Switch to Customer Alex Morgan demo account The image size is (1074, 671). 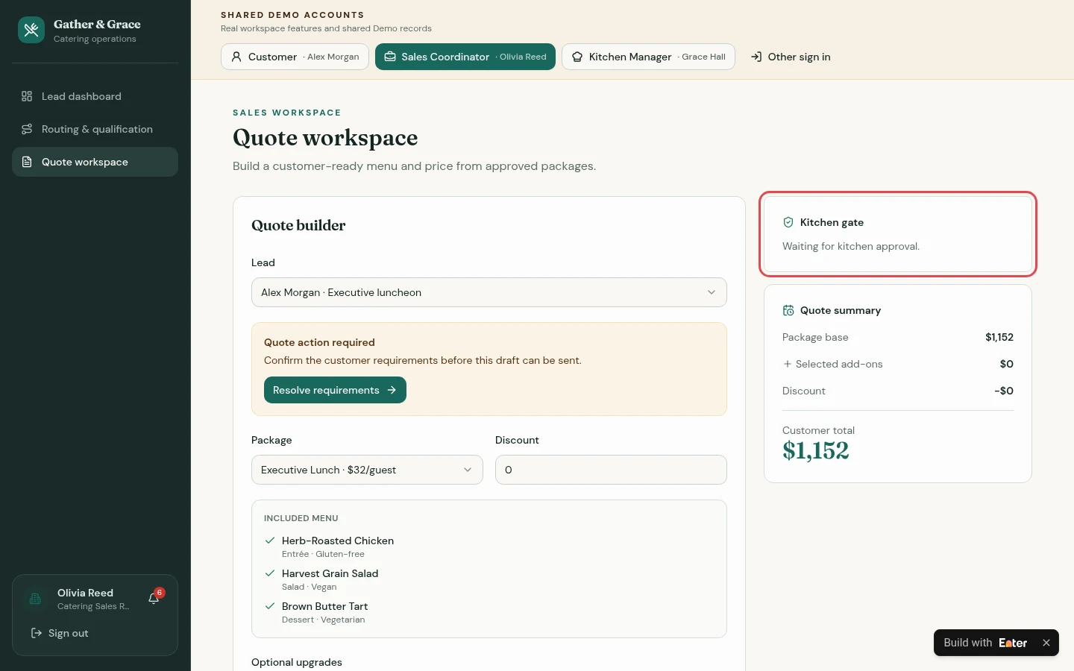click(295, 57)
